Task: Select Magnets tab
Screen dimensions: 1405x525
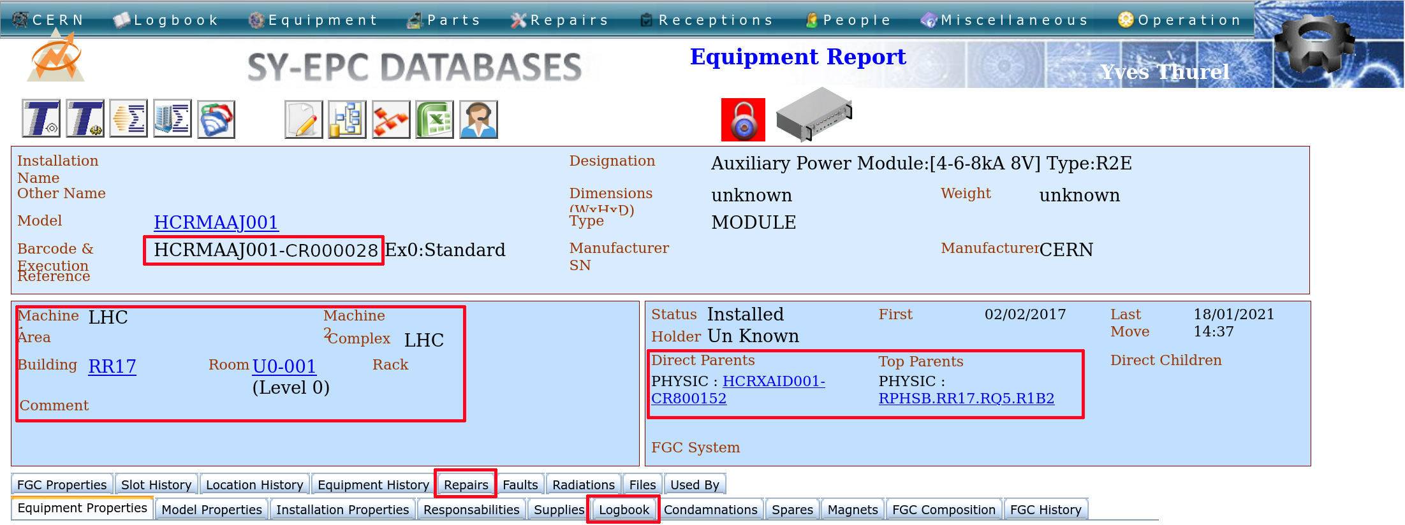Action: pos(853,509)
